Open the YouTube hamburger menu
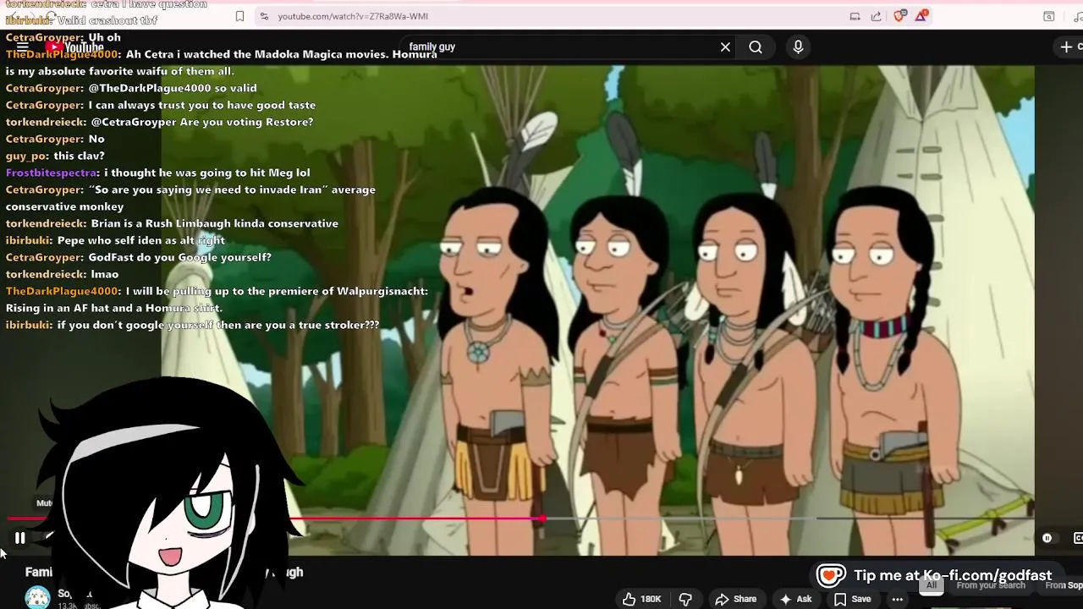This screenshot has width=1083, height=609. (x=23, y=47)
